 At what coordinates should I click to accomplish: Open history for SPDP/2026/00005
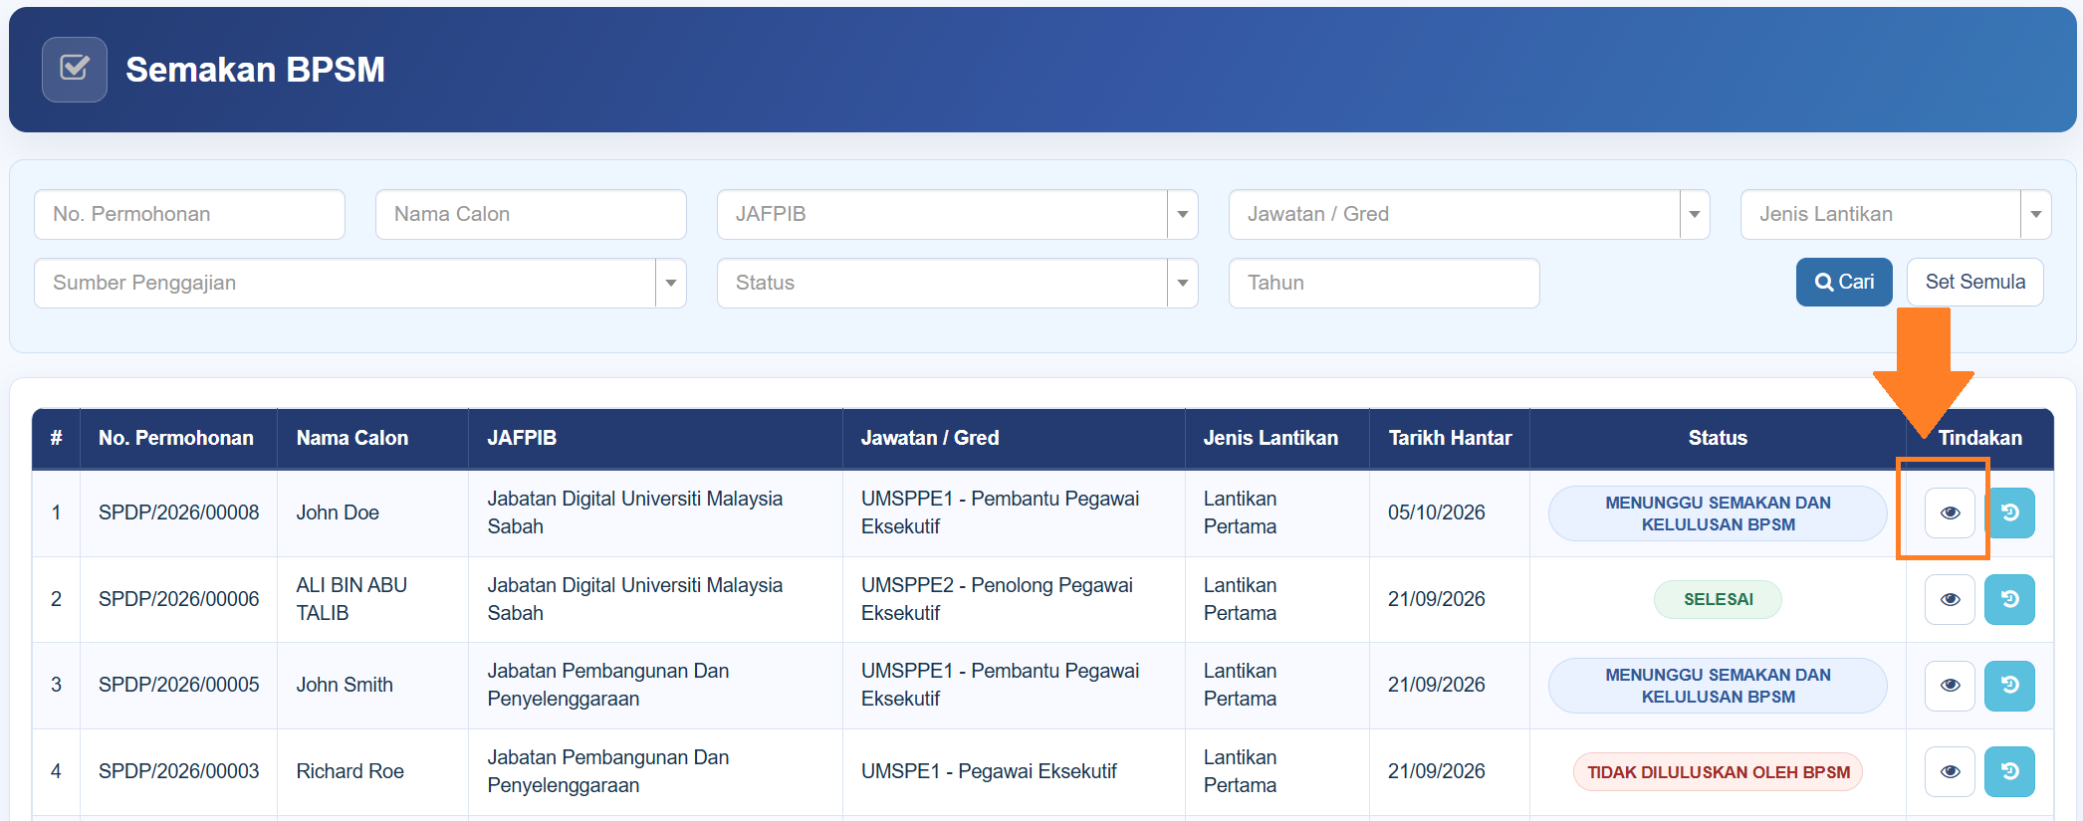(2009, 686)
